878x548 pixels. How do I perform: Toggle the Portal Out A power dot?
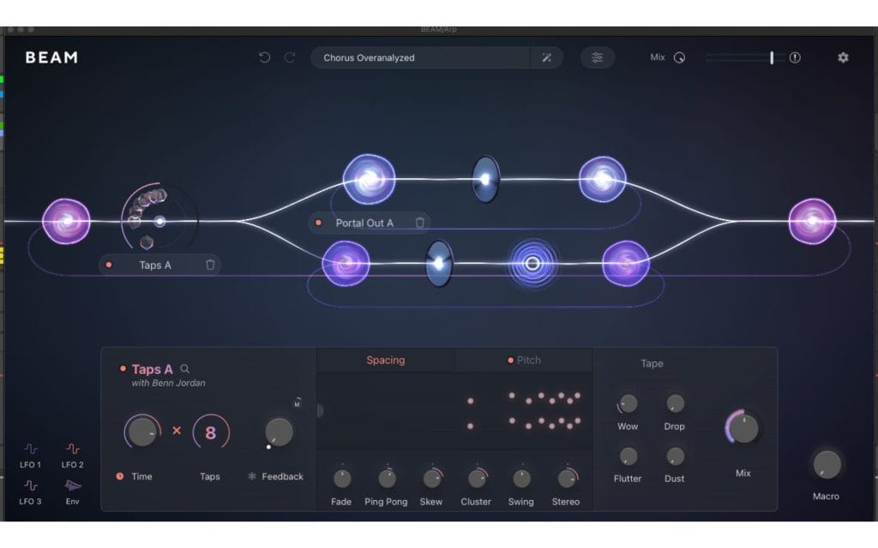pos(318,223)
